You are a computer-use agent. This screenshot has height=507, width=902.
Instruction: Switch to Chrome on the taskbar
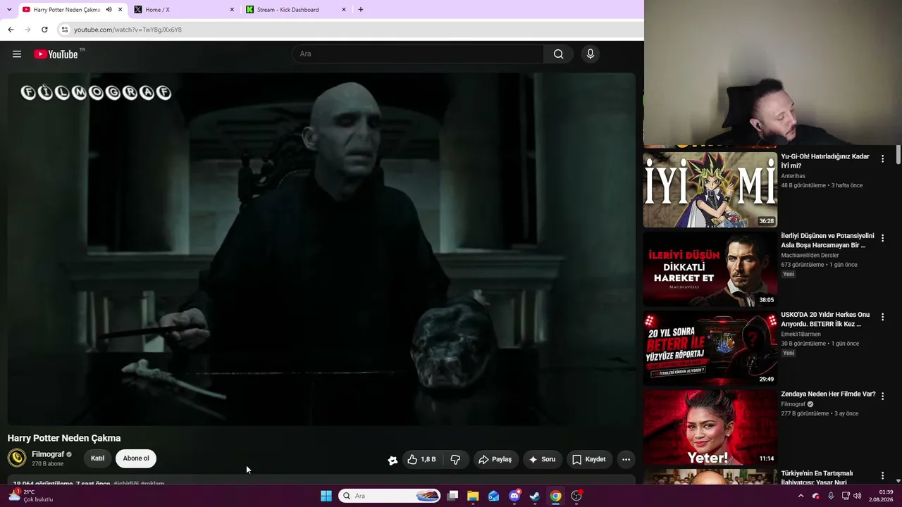click(555, 496)
